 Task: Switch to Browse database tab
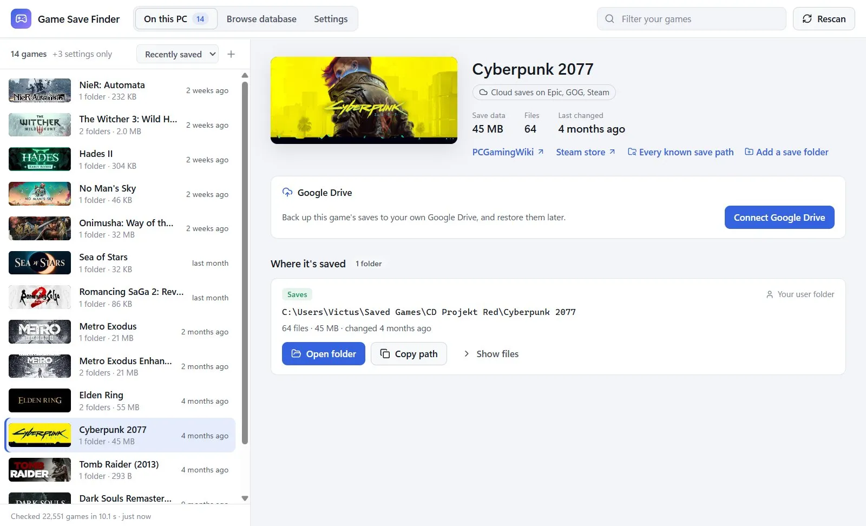pyautogui.click(x=261, y=19)
